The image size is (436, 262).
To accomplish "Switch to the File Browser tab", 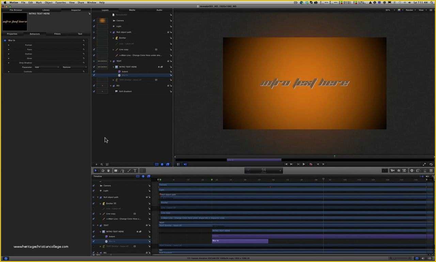I will 16,10.
